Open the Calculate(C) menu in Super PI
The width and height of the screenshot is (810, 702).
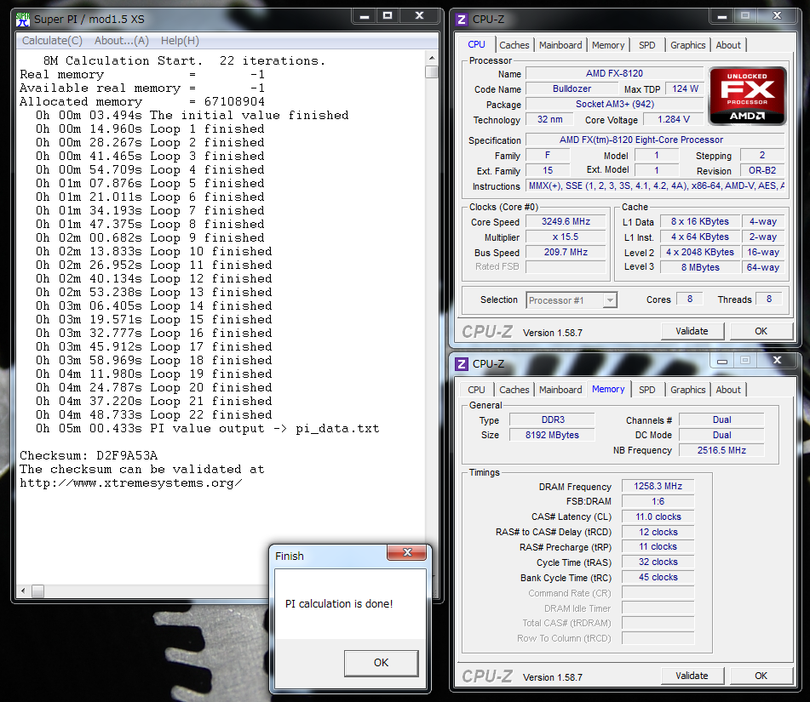pyautogui.click(x=52, y=41)
